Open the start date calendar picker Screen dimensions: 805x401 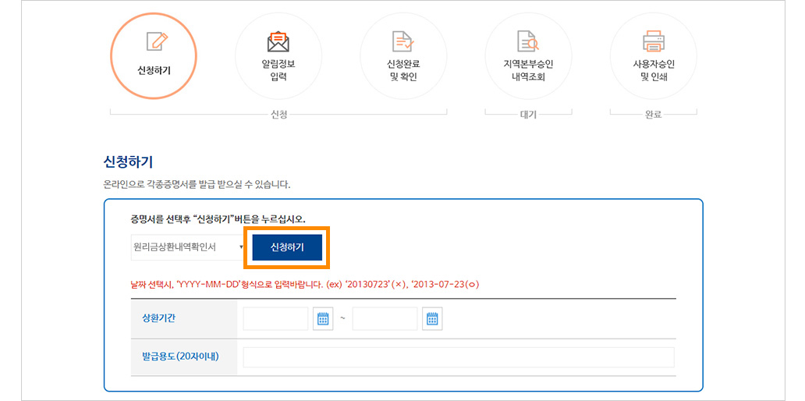(323, 319)
